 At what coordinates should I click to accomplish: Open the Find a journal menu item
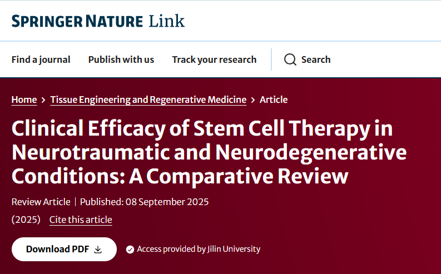click(x=41, y=59)
